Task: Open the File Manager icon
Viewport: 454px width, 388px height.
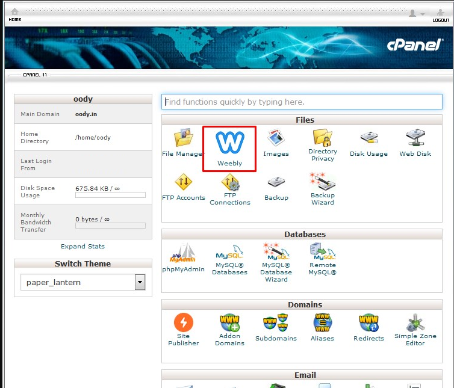Action: [x=183, y=138]
